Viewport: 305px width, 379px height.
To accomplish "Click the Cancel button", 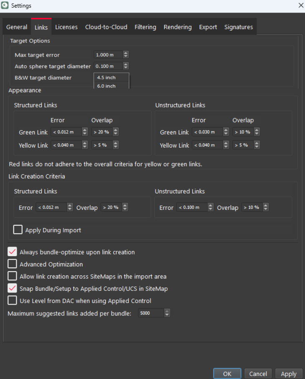I will (x=258, y=374).
